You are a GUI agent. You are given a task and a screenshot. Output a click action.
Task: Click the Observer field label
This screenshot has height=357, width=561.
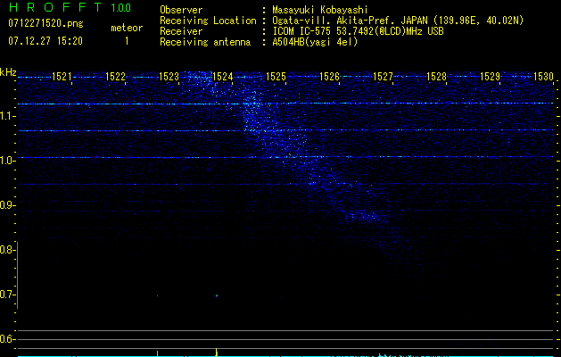coord(181,10)
